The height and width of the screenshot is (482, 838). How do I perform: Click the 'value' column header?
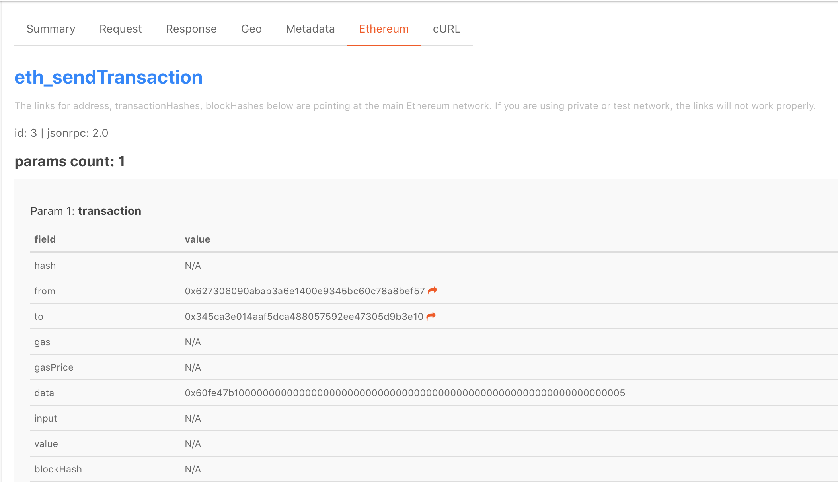point(197,239)
